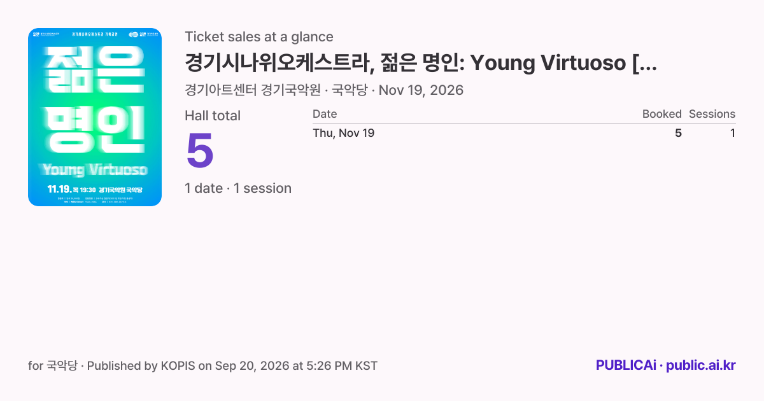Select the Thu, Nov 19 table row

click(x=524, y=133)
